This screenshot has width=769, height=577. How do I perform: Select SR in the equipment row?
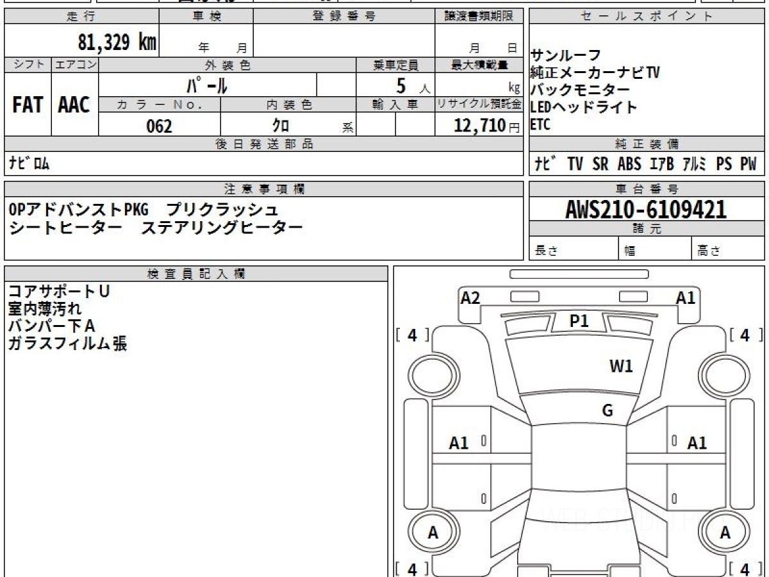pyautogui.click(x=600, y=164)
